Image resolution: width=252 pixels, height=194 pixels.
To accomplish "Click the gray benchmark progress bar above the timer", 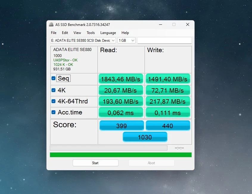I will point(109,148).
